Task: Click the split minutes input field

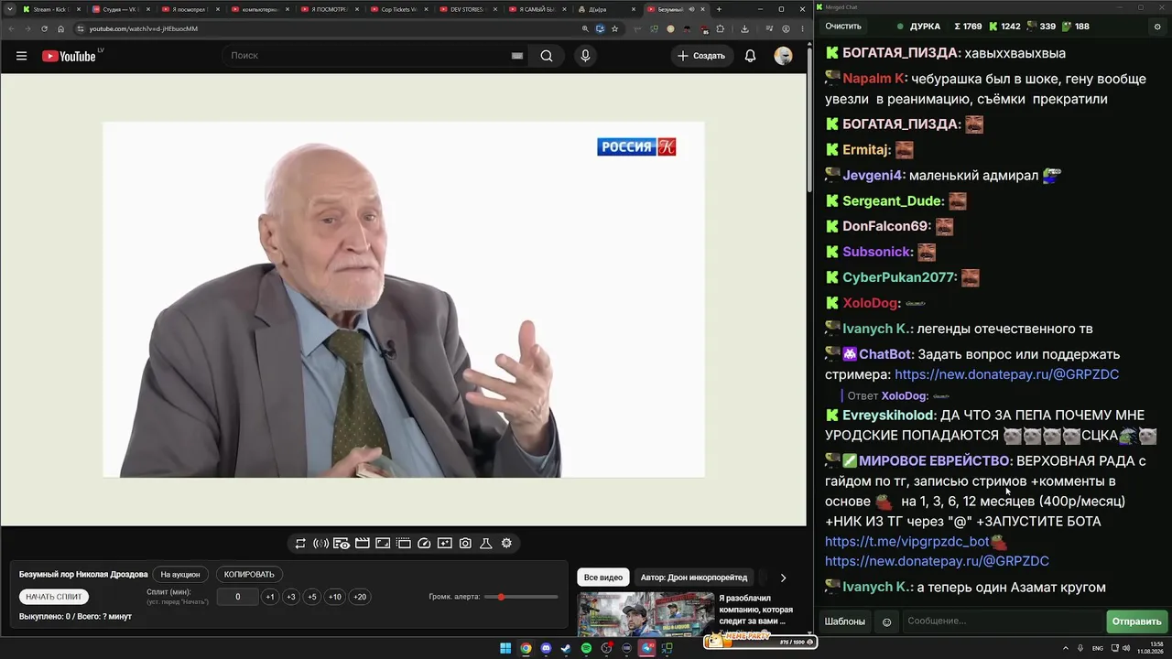Action: coord(237,597)
